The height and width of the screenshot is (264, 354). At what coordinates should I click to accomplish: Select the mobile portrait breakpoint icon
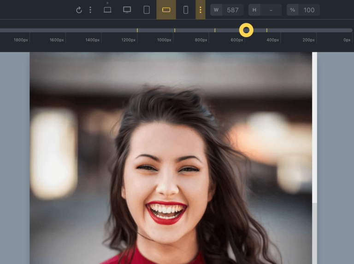pos(186,10)
